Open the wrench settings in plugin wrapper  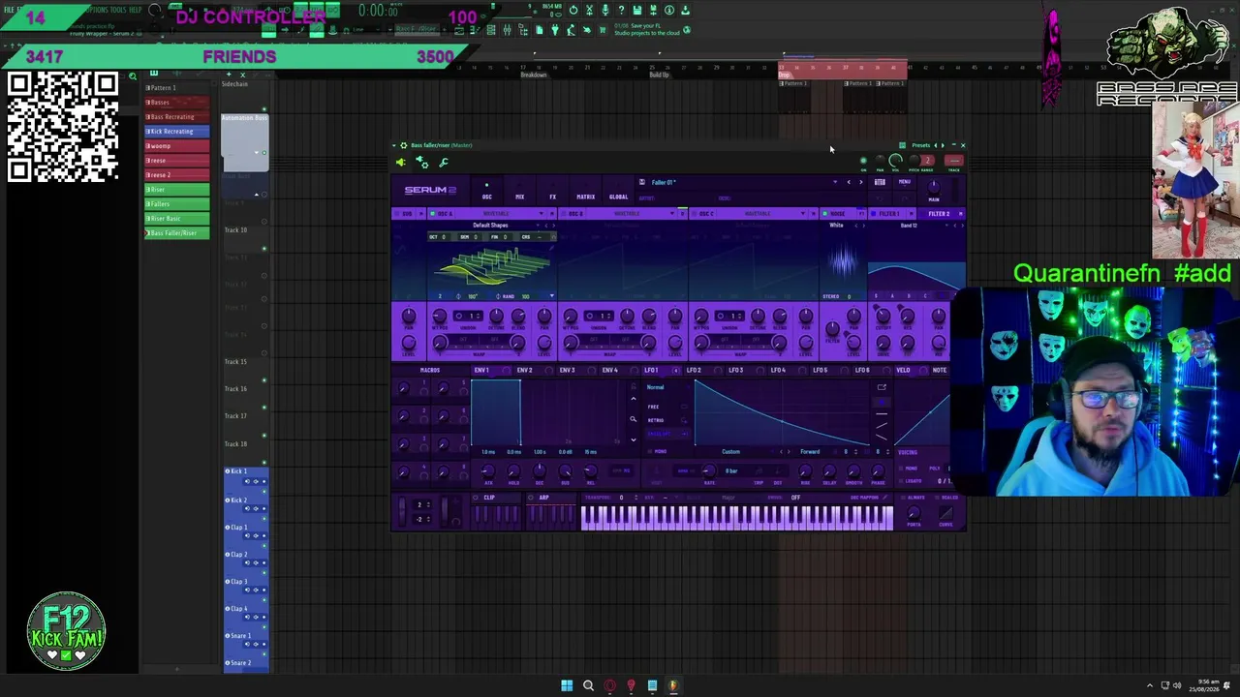[x=444, y=163]
